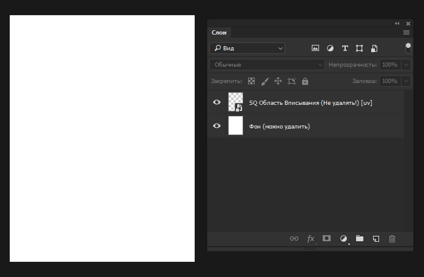Select the white Фон layer thumbnail

pyautogui.click(x=235, y=125)
